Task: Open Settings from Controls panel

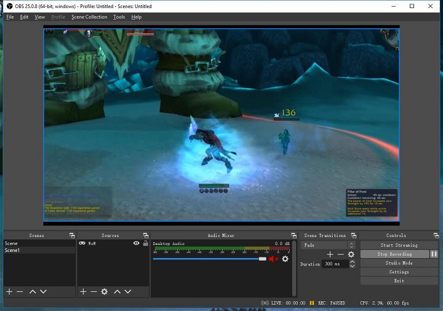Action: 399,272
